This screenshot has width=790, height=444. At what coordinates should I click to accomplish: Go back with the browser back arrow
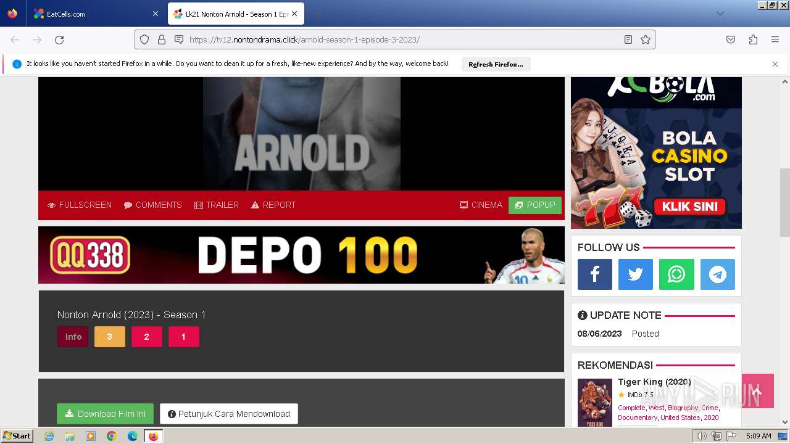pyautogui.click(x=15, y=39)
